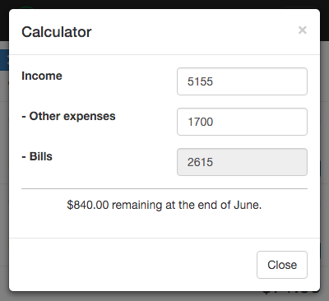The image size is (329, 301).
Task: Dismiss the Calculator dialog with the X icon
Action: [x=303, y=30]
